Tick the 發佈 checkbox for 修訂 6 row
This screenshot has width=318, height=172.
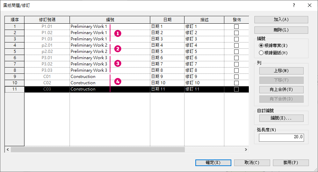click(x=236, y=58)
